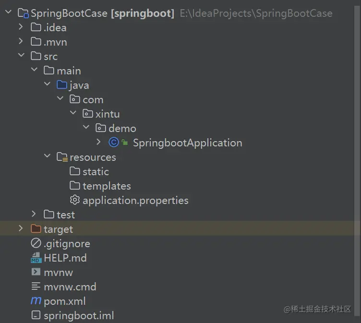This screenshot has width=361, height=323.
Task: Click the blue java source folder icon
Action: coord(62,85)
